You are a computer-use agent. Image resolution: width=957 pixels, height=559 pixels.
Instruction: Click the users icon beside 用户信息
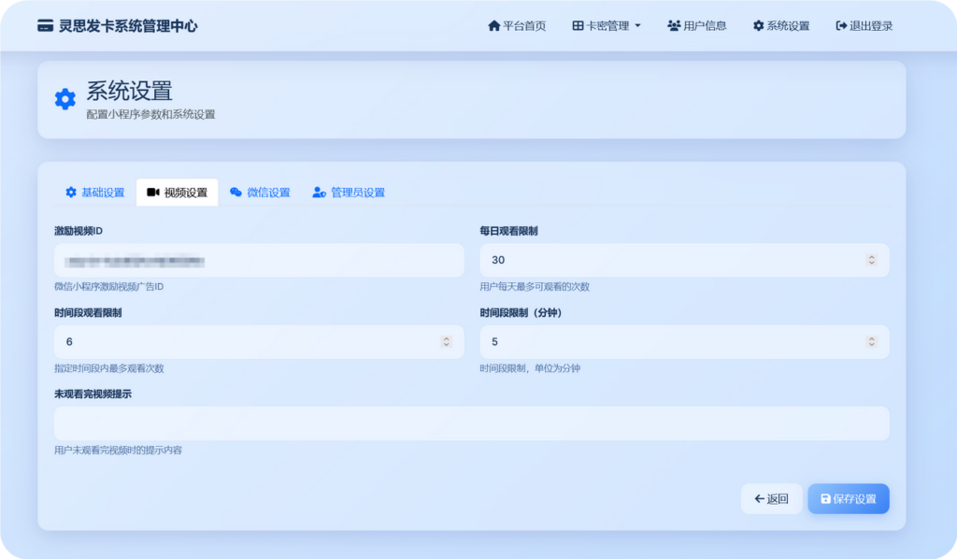click(x=674, y=26)
